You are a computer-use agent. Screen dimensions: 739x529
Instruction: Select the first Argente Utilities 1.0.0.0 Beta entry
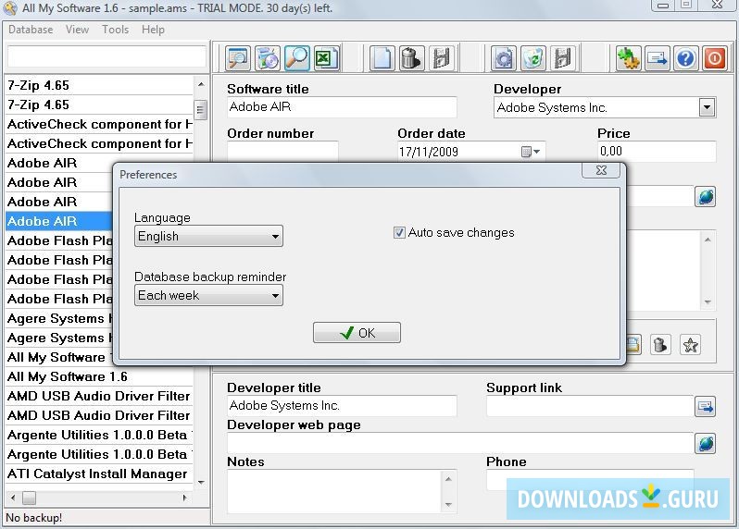pos(99,435)
